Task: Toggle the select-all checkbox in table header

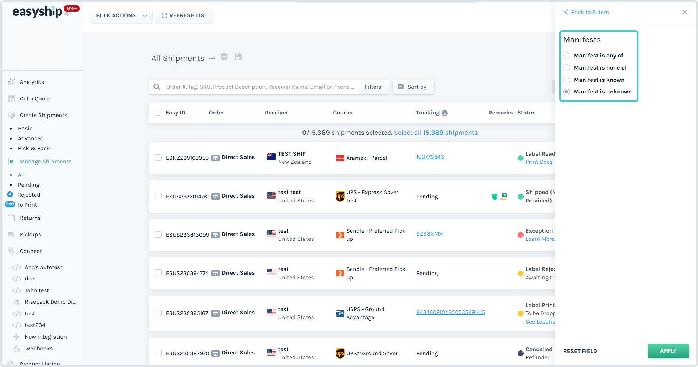Action: click(x=158, y=112)
